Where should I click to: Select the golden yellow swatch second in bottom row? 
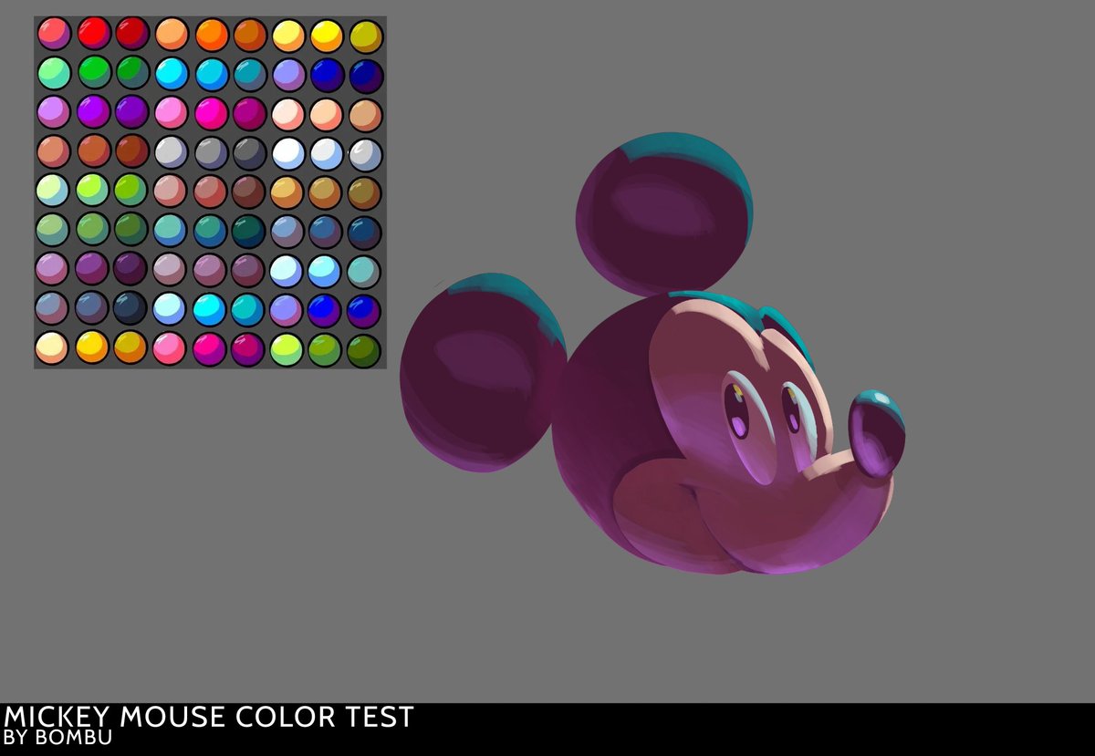[92, 347]
